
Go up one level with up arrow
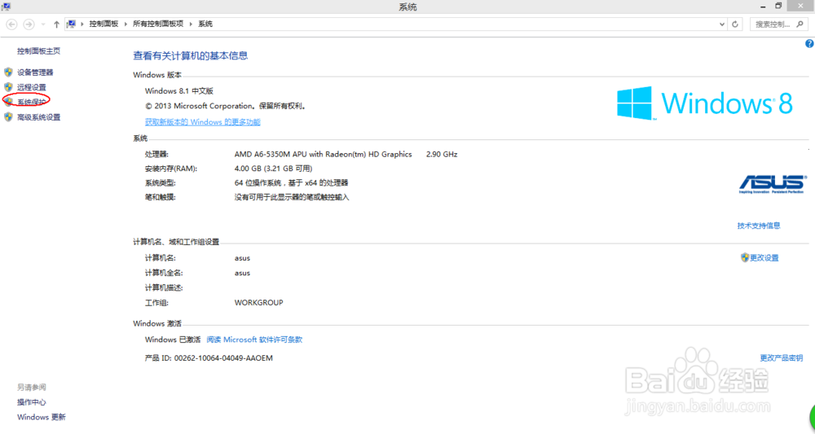coord(56,24)
